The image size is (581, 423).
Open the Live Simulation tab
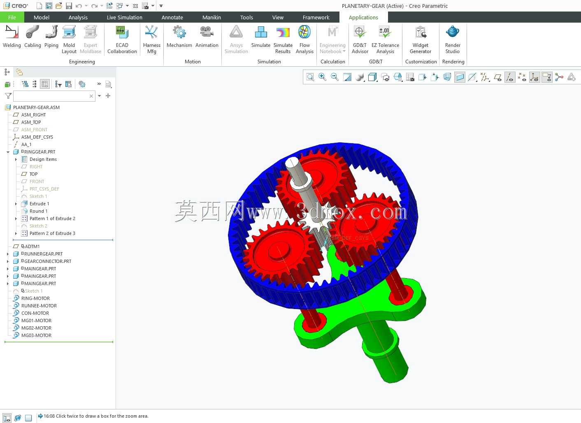point(125,17)
